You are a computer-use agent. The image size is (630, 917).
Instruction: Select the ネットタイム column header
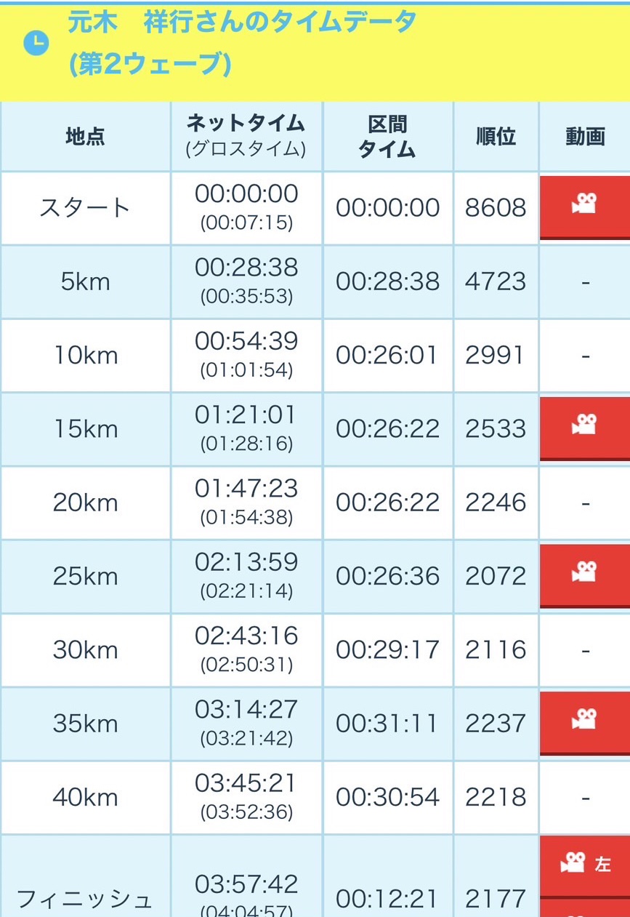coord(246,136)
